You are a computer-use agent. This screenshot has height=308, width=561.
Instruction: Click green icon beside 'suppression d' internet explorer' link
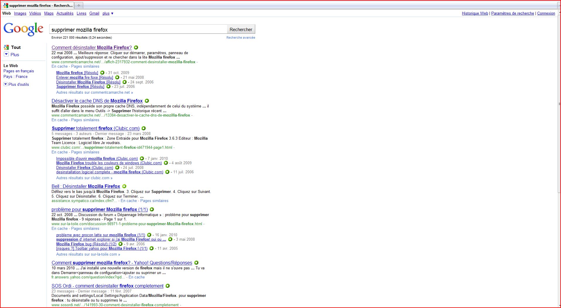[x=170, y=239]
